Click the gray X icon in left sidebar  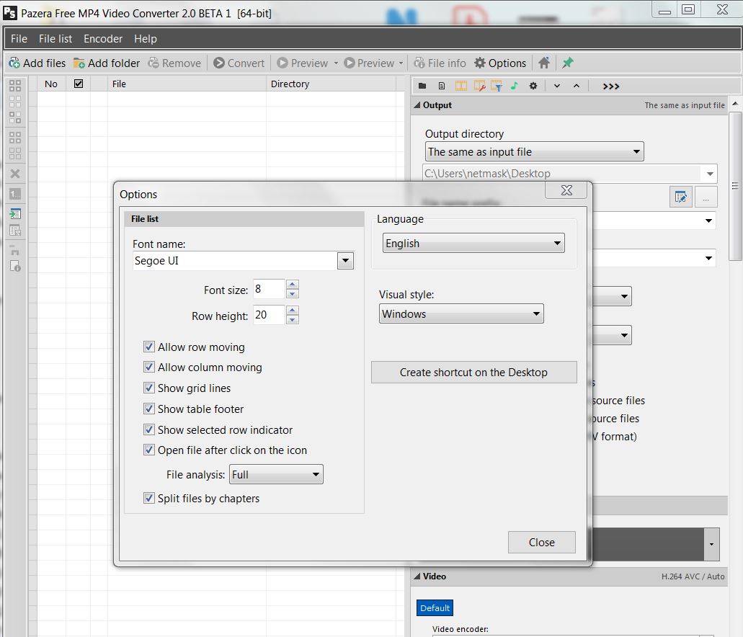[15, 174]
